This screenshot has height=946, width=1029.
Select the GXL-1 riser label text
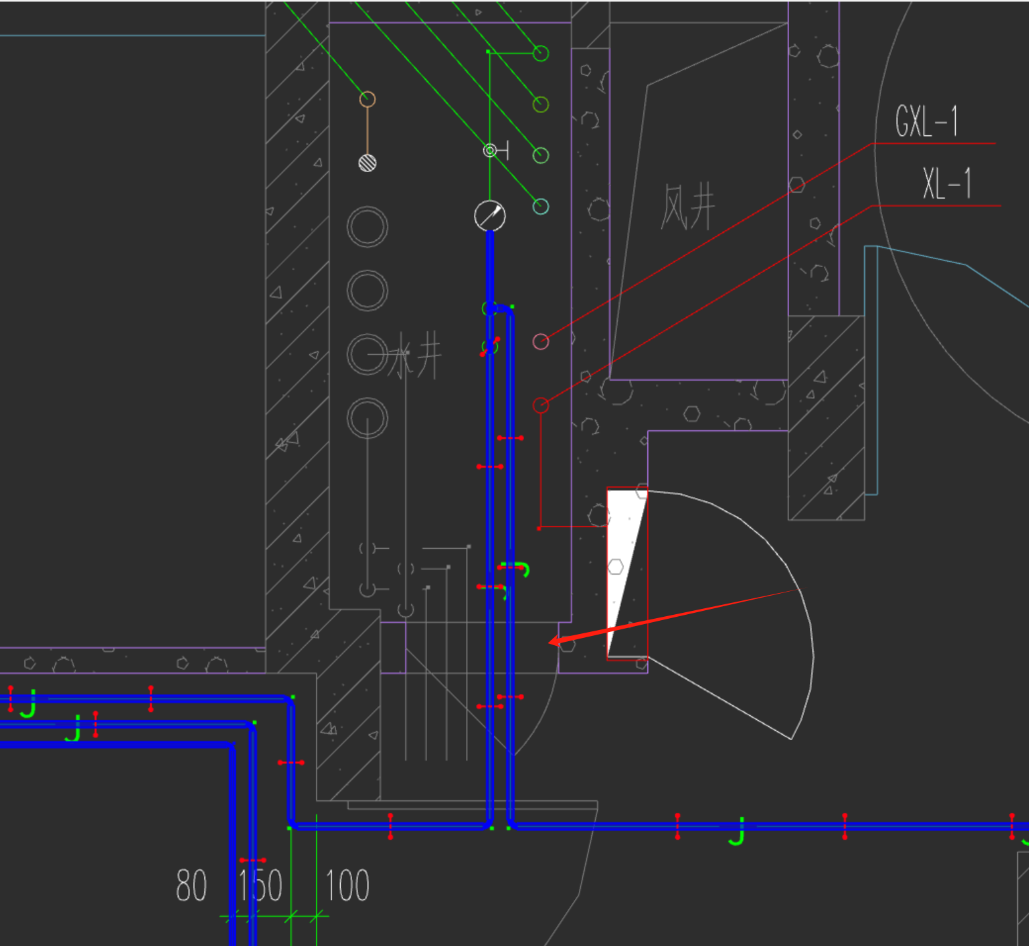click(926, 121)
